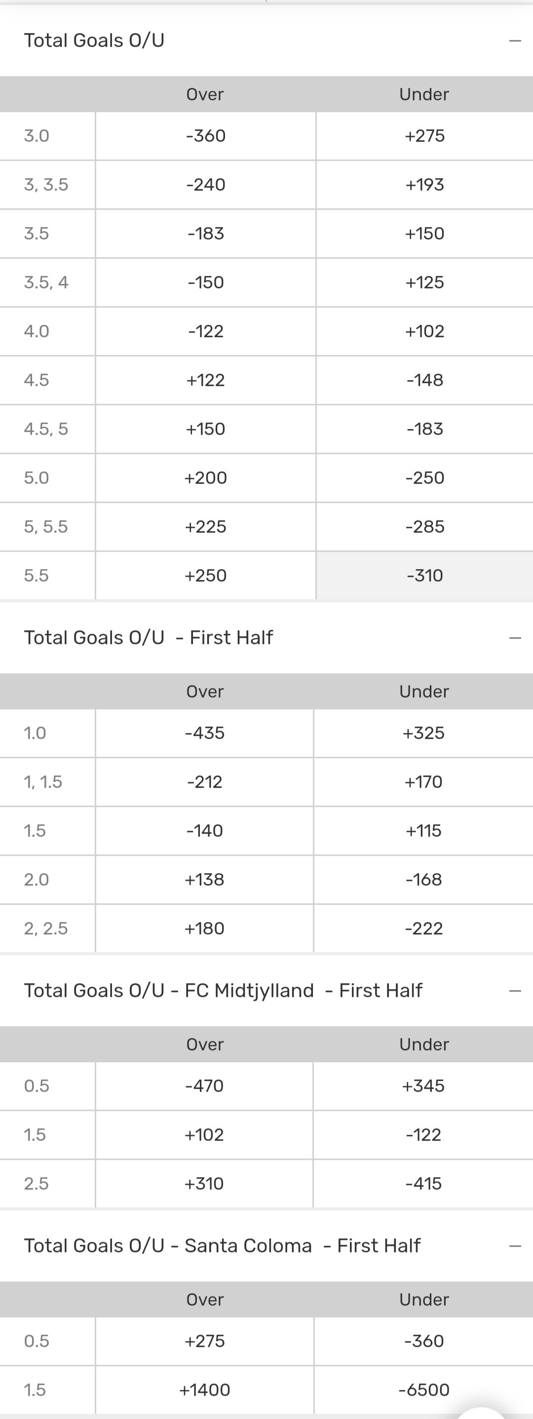
Task: Collapse the Total Goals O/U section
Action: coord(515,41)
